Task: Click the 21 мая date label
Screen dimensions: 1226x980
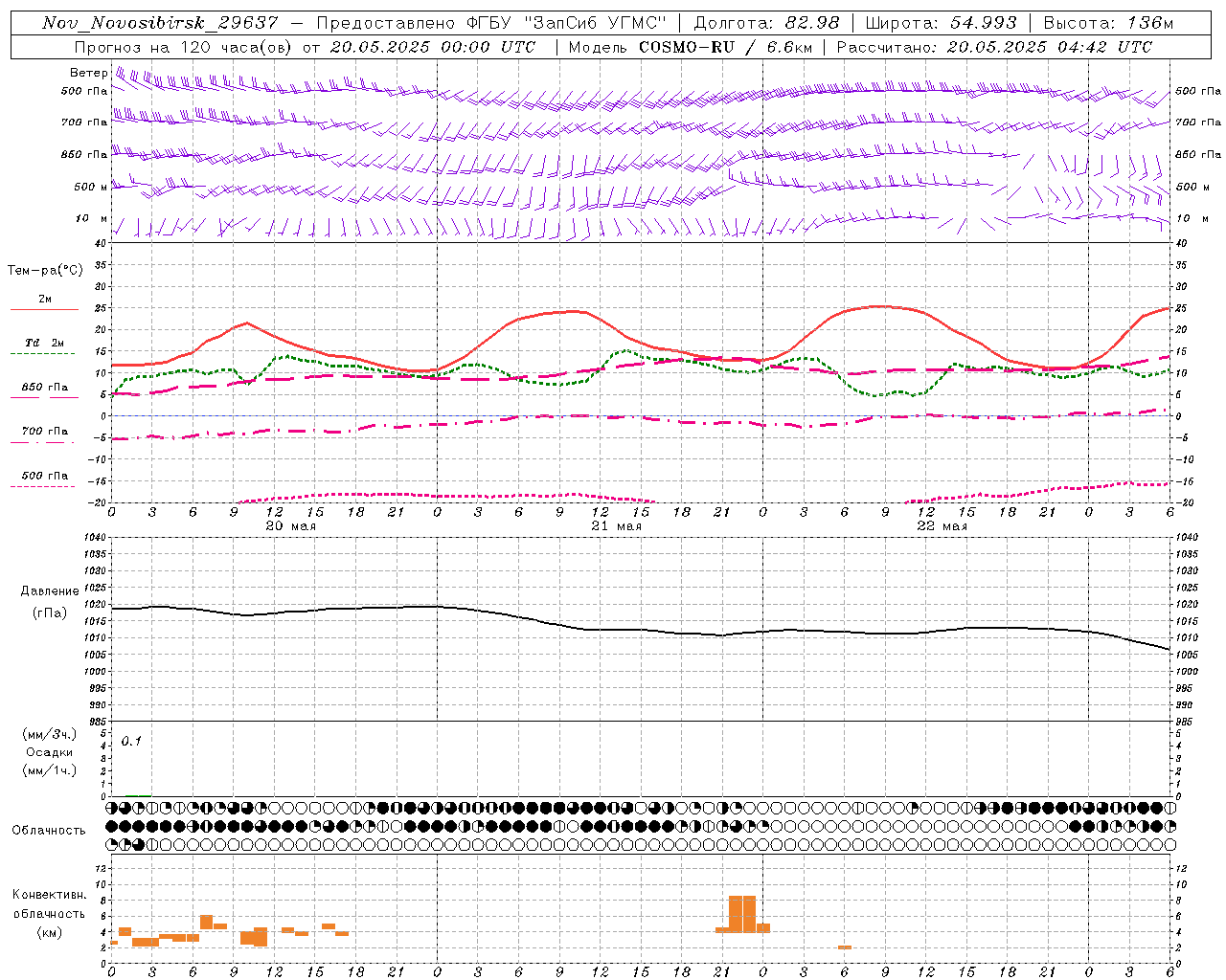Action: 616,526
